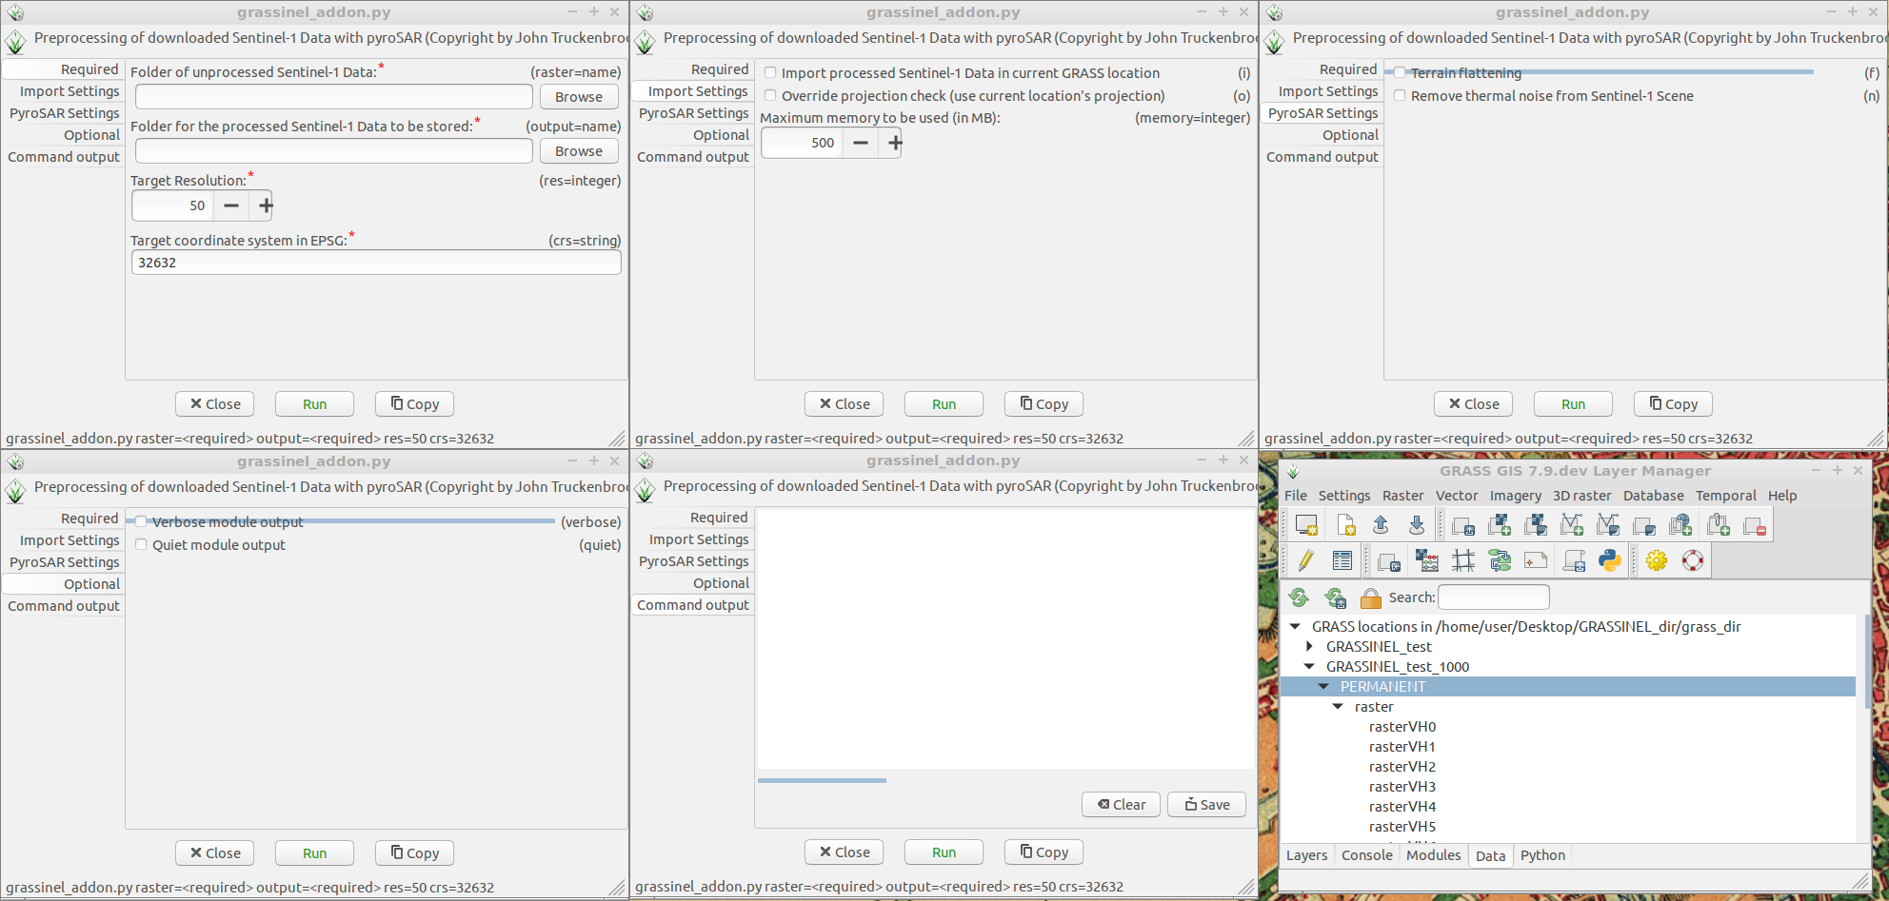Open Graphical Modeler icon
This screenshot has width=1889, height=901.
pos(1500,561)
